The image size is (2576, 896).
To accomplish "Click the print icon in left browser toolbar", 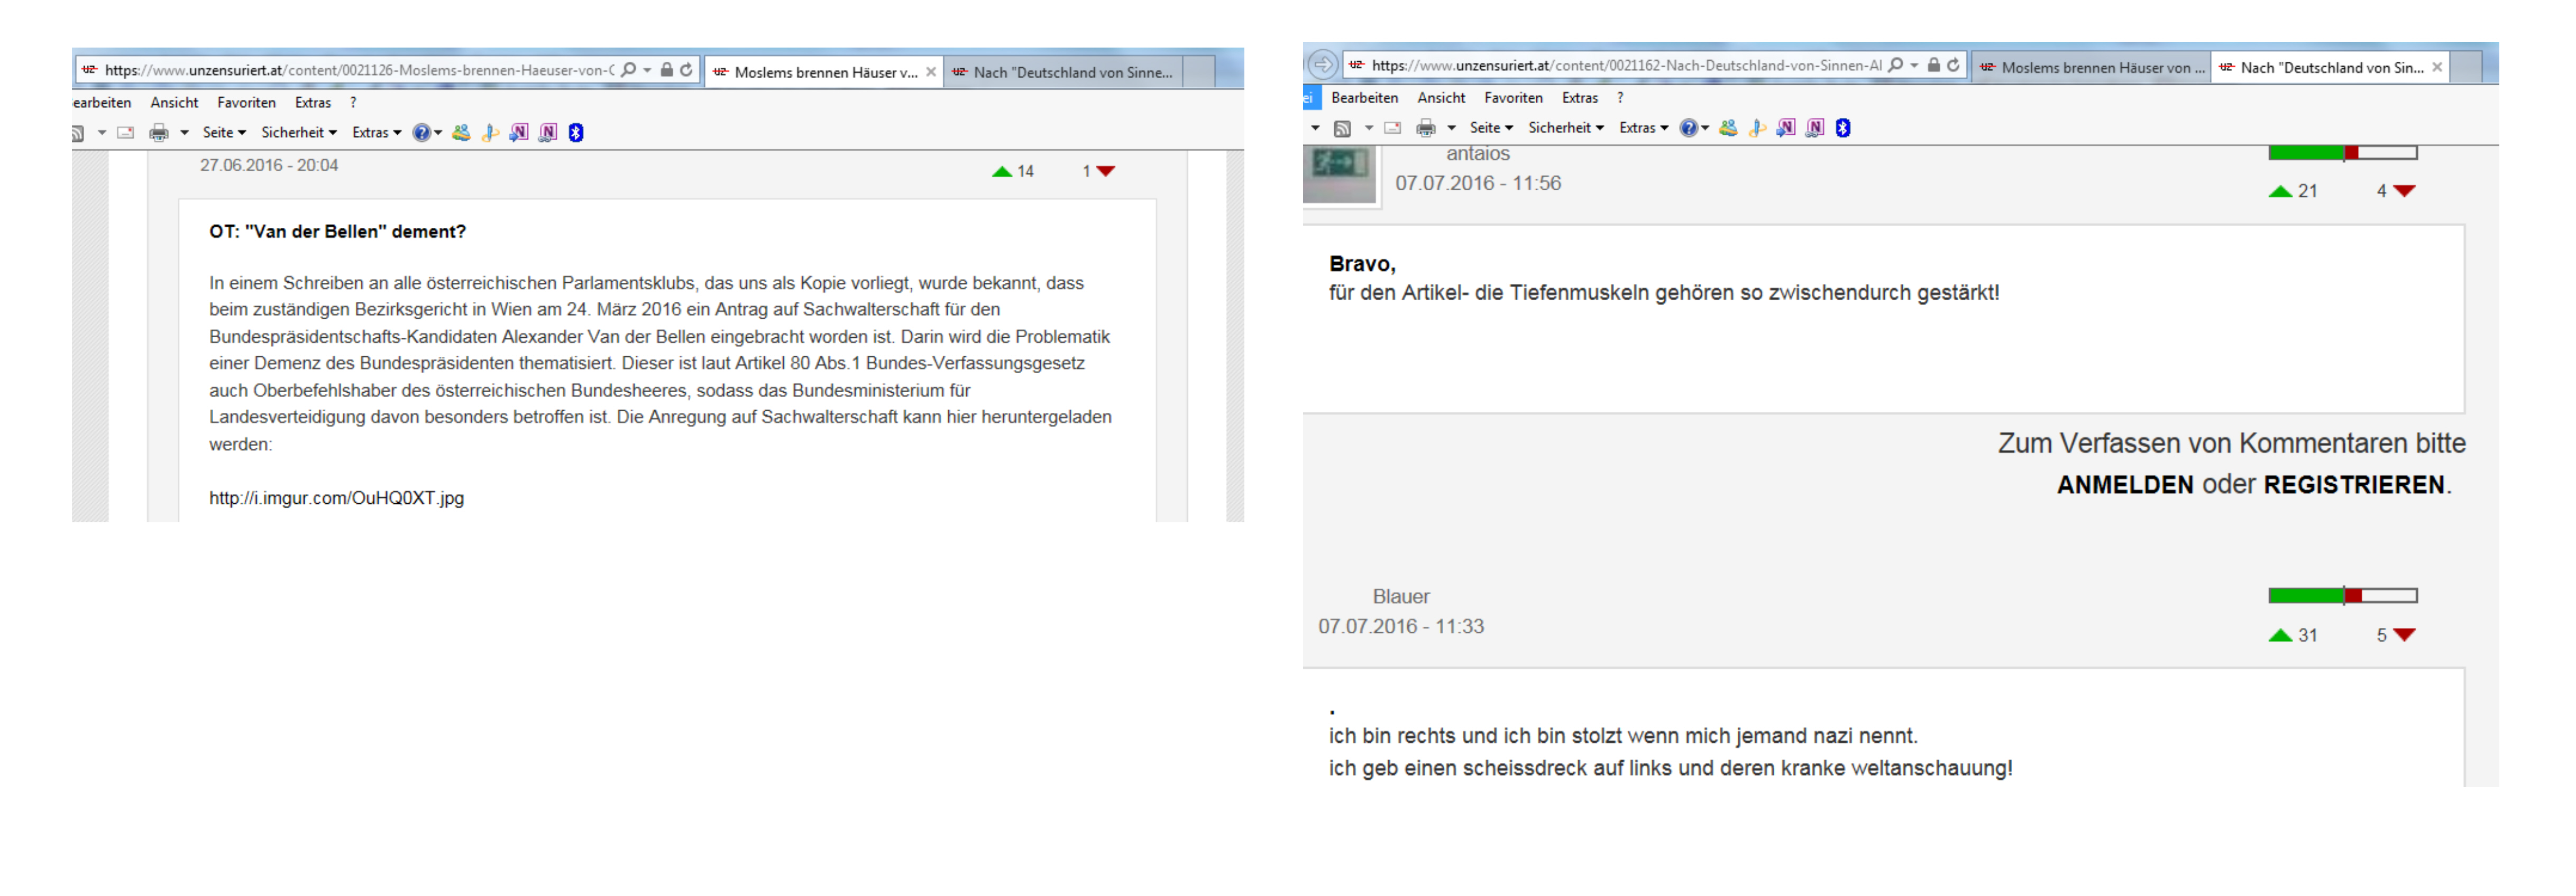I will pyautogui.click(x=158, y=133).
